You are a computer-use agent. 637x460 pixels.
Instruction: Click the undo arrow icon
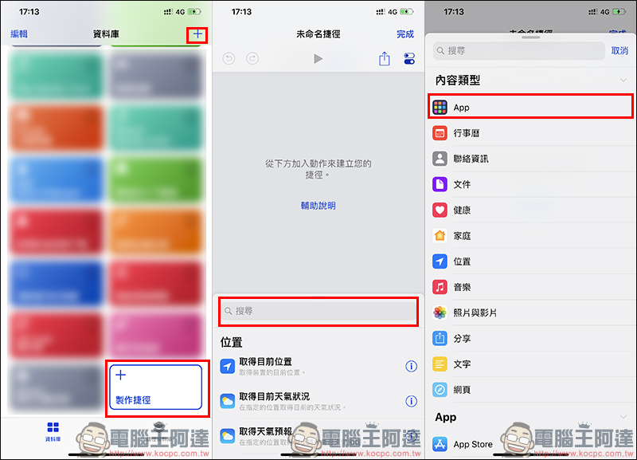coord(229,59)
